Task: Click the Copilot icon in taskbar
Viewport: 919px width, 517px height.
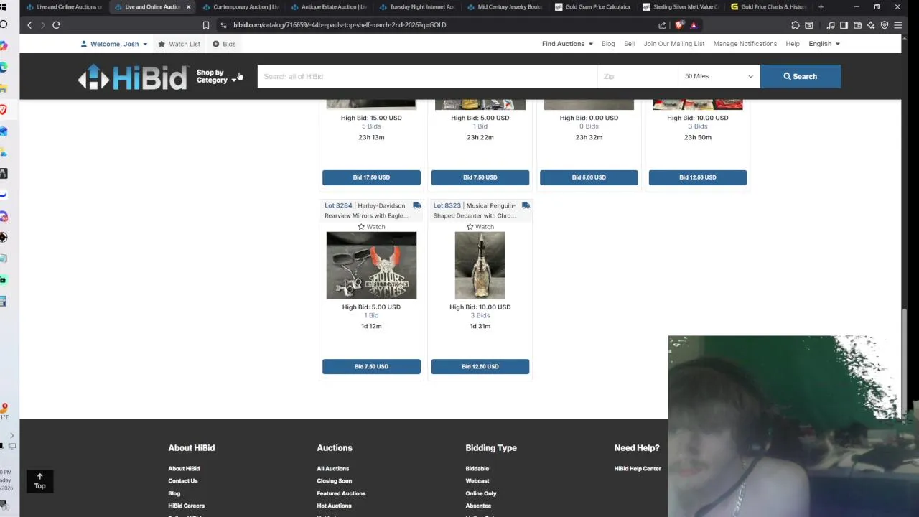Action: [4, 46]
